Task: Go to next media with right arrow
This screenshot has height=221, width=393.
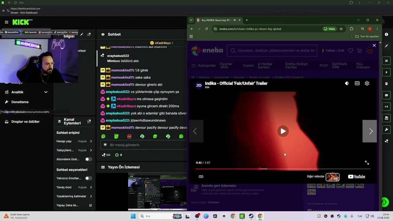Action: point(370,131)
